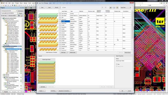Viewport: 168px width, 95px height.
Task: Collapse the FPGA_CycloneIII_SK4.PrjFpg node
Action: click(3, 77)
